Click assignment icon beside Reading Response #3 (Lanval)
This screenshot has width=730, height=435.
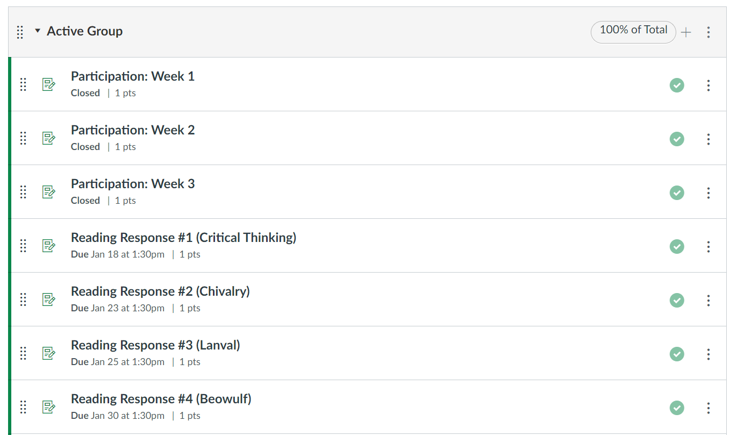[x=49, y=353]
